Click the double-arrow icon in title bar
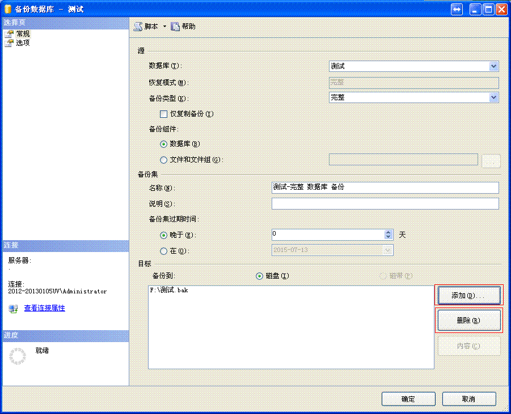The width and height of the screenshot is (511, 414). coord(457,10)
